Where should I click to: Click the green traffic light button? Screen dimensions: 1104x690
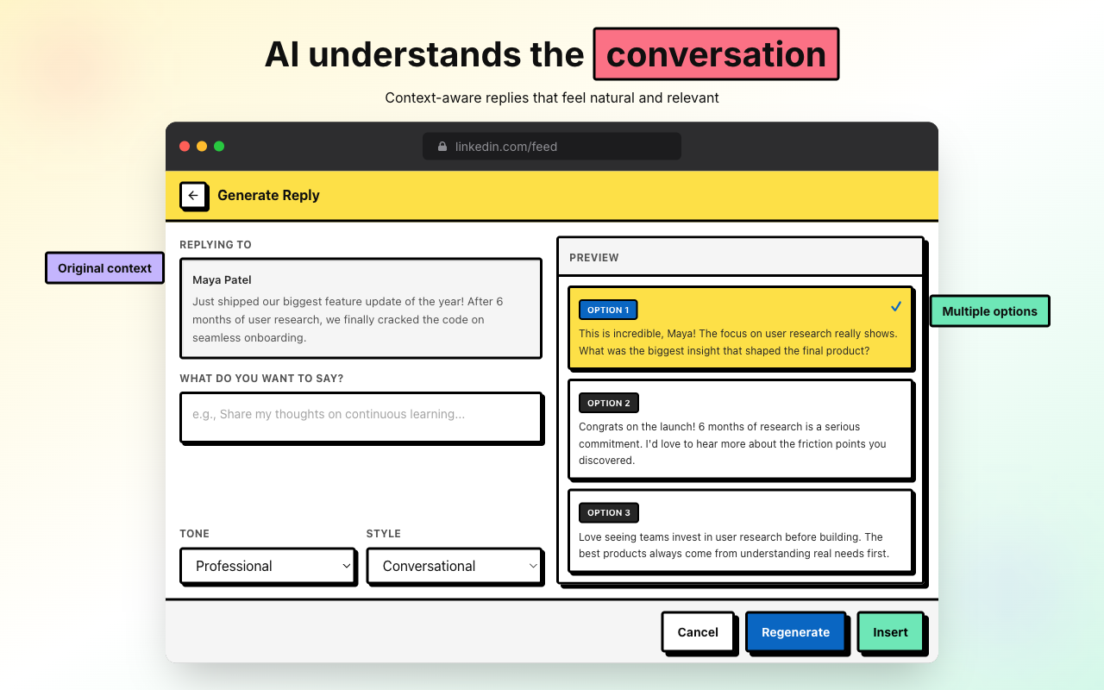point(219,146)
